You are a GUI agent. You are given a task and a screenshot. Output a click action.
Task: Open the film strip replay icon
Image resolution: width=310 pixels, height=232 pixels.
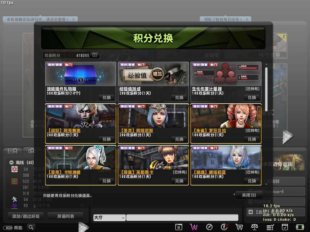[x=300, y=227]
